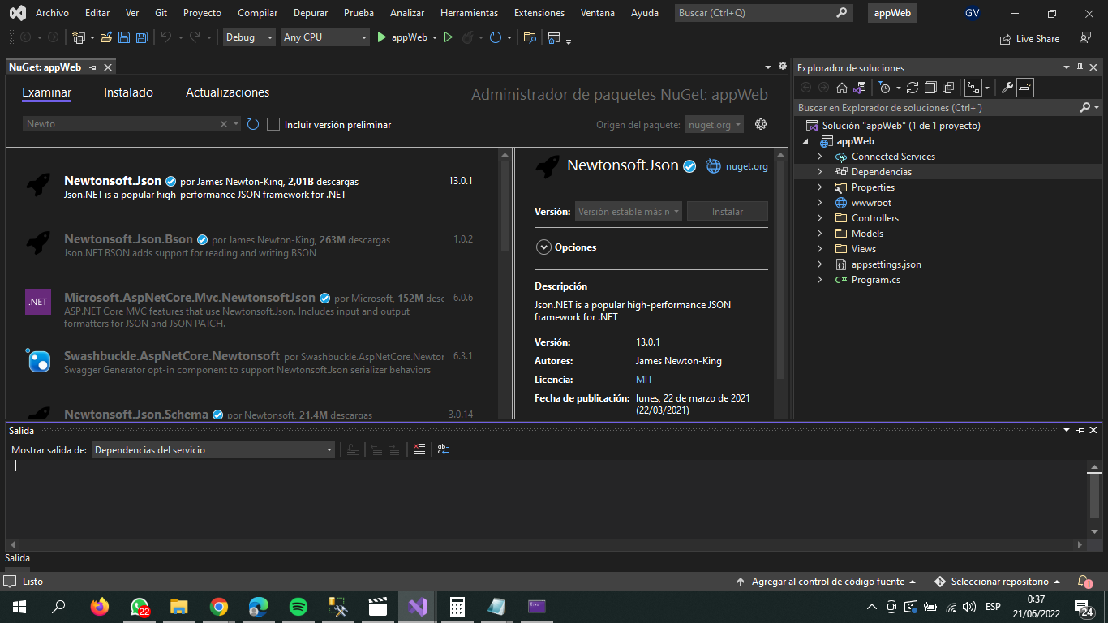Toggle word wrap in output panel
The image size is (1108, 623).
[443, 449]
